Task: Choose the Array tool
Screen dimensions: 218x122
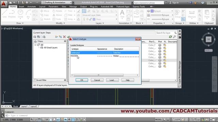Action: click(68, 19)
